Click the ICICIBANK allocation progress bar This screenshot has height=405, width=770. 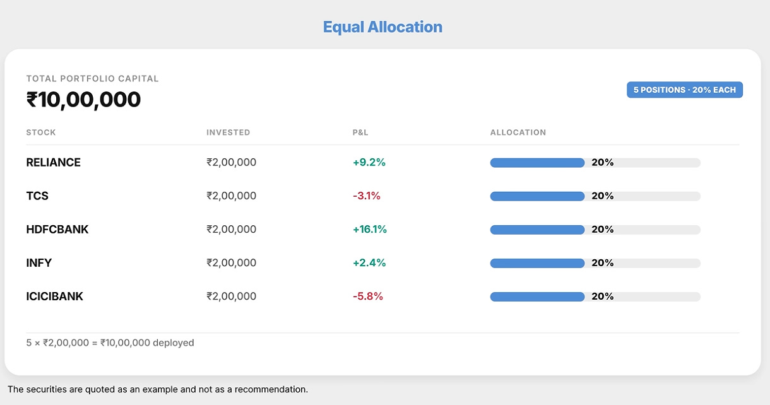click(595, 296)
